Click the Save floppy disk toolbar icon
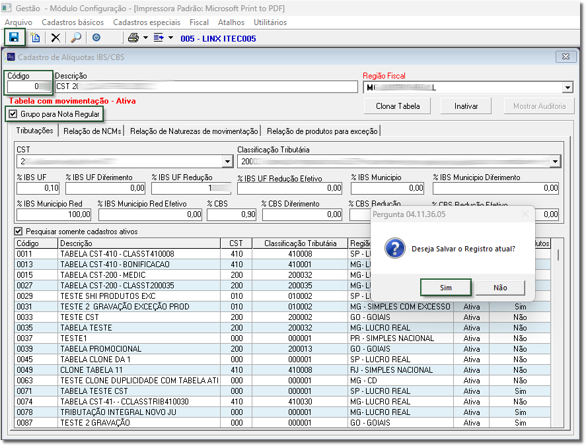This screenshot has height=446, width=586. click(x=14, y=38)
